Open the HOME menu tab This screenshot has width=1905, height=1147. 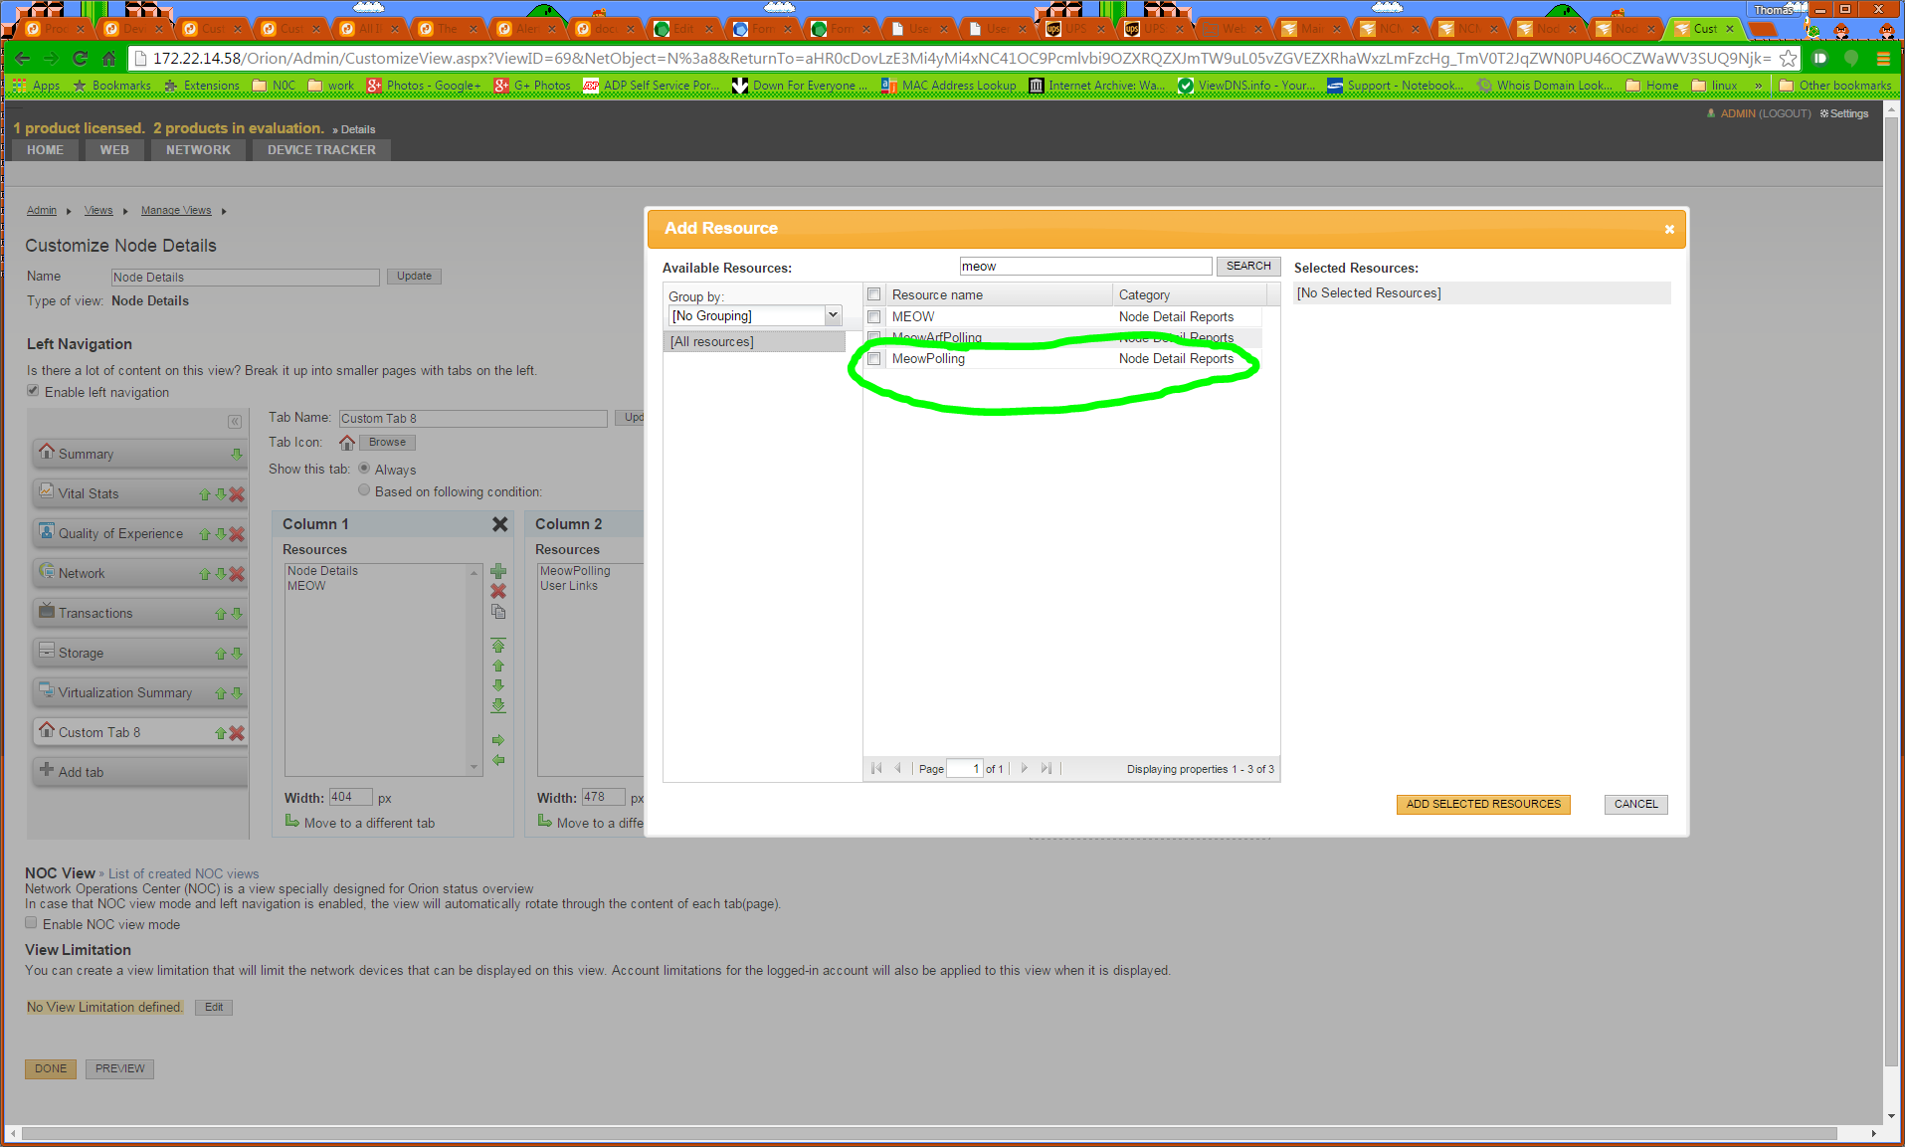(45, 150)
